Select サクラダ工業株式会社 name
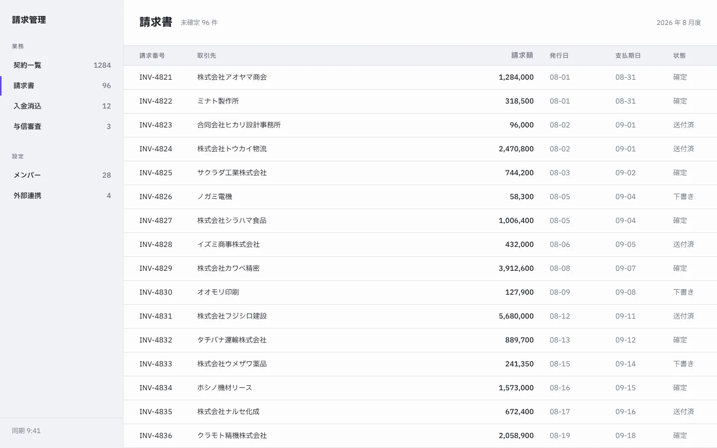Screen dimensions: 717x448 pyautogui.click(x=232, y=173)
